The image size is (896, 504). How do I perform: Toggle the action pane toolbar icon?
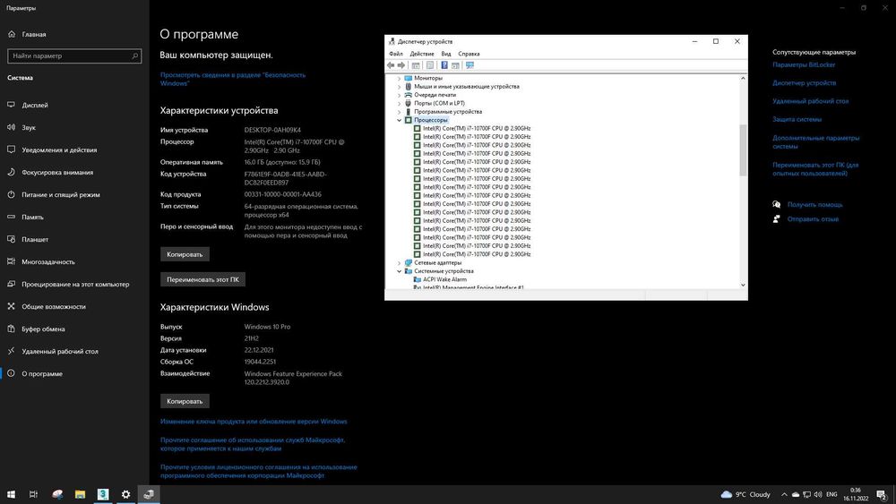(x=455, y=65)
